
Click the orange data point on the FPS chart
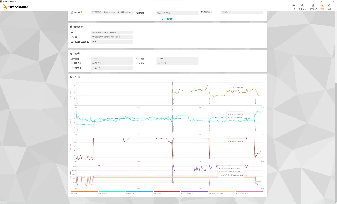coord(247,90)
